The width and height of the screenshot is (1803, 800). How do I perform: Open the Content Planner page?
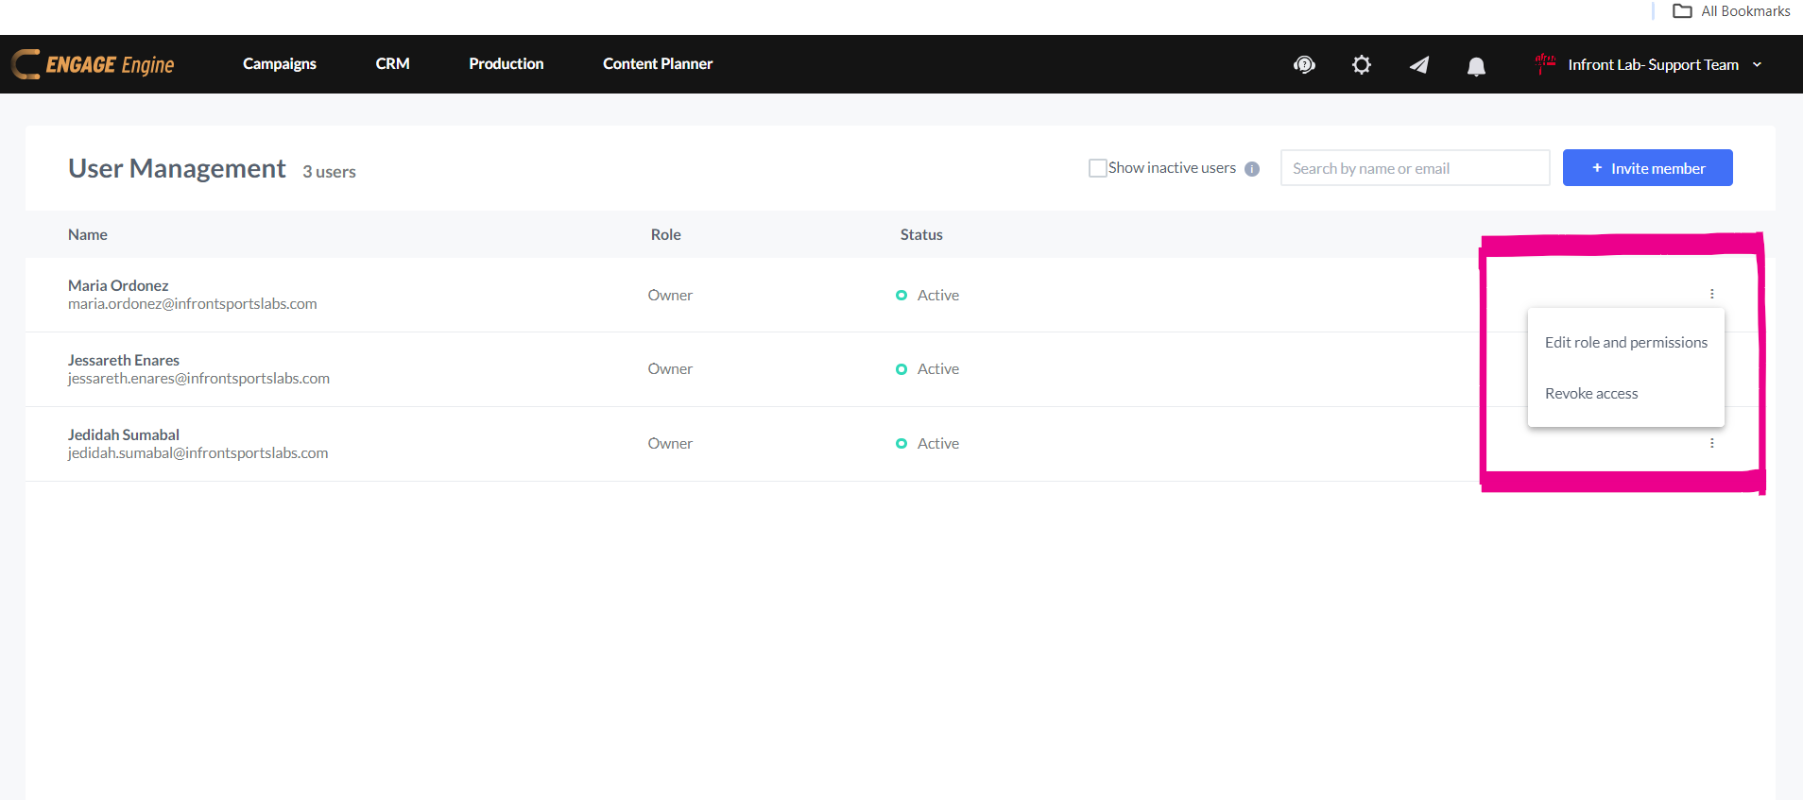[x=658, y=64]
